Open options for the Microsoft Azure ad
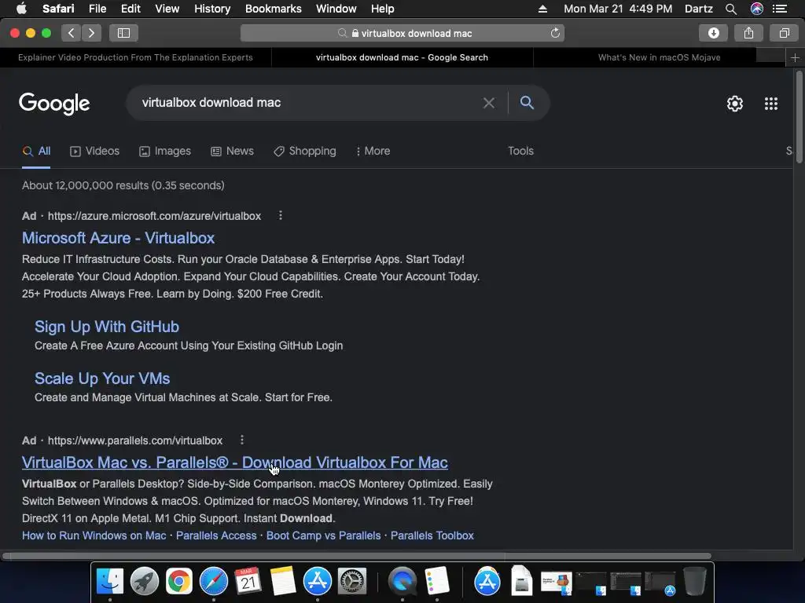Screen dimensions: 805x603 [x=281, y=216]
